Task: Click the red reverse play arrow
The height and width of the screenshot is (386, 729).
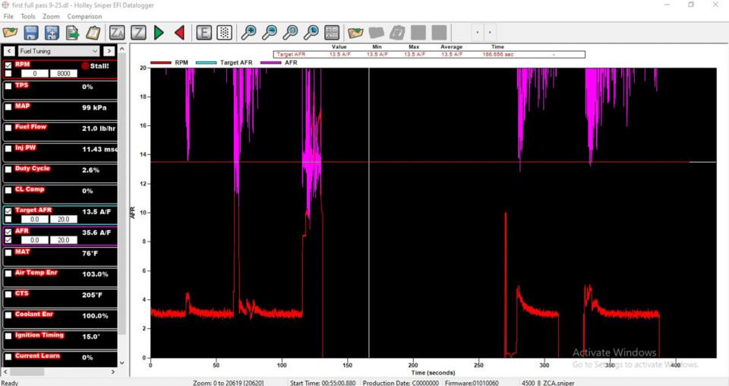Action: tap(180, 33)
